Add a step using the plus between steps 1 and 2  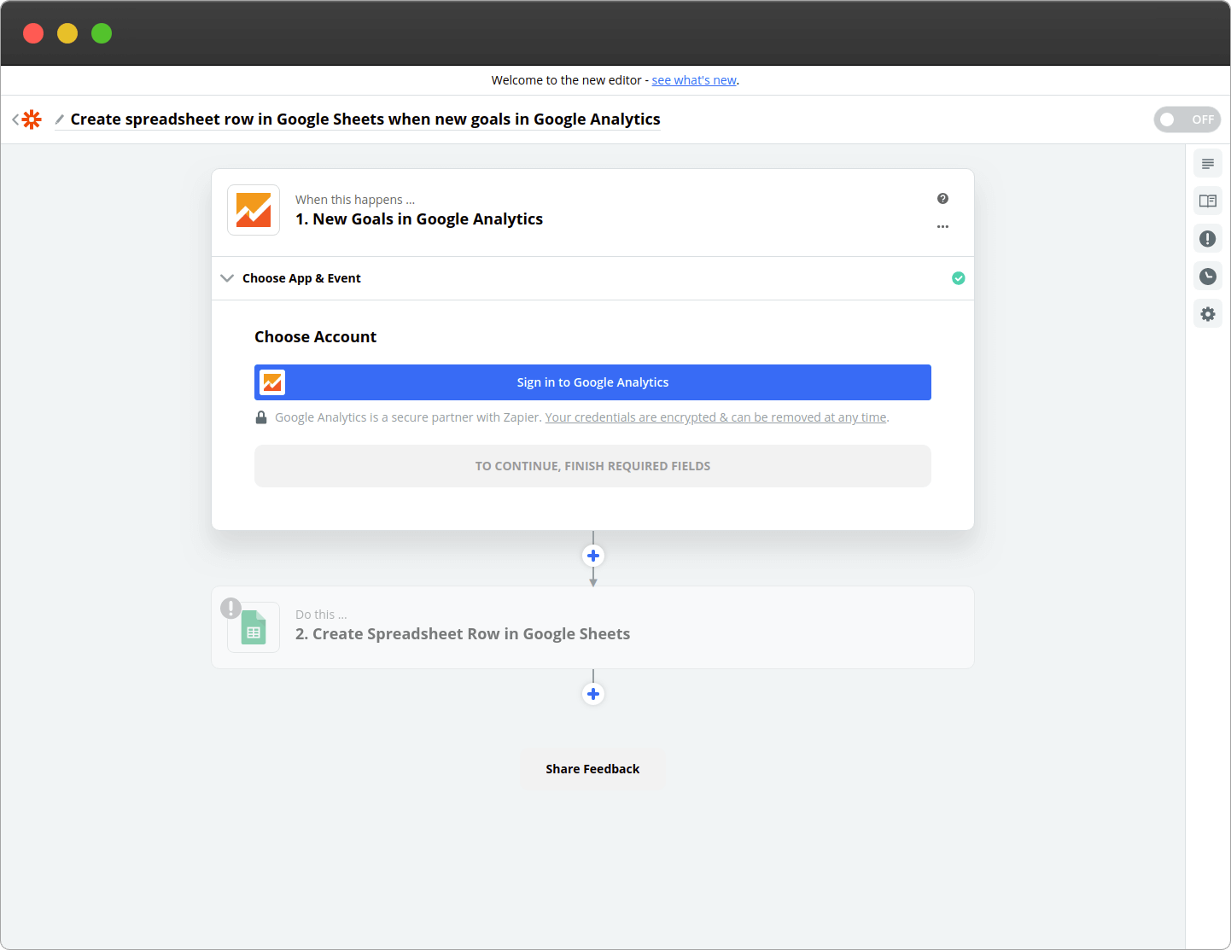[x=593, y=556]
